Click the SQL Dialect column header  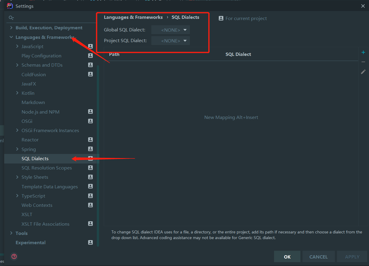coord(238,54)
